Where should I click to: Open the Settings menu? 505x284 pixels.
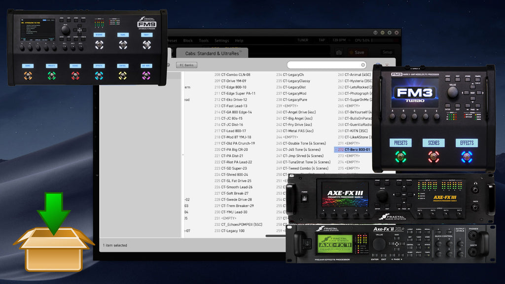pos(221,40)
